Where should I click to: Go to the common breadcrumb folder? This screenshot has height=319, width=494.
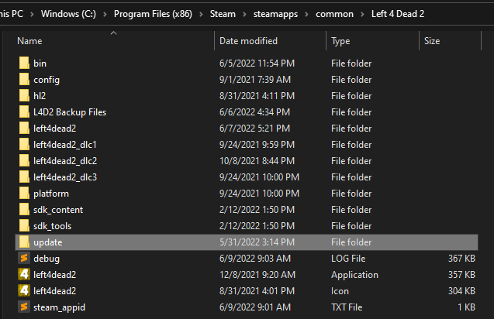point(334,14)
